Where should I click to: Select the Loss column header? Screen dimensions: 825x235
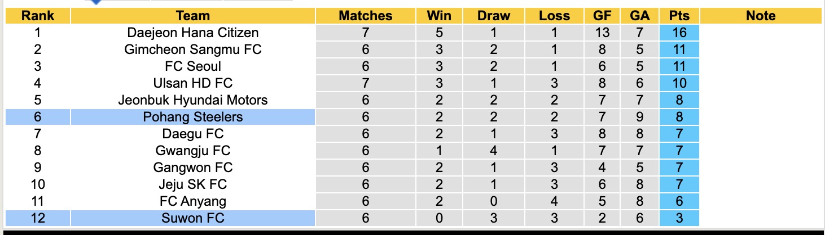554,16
